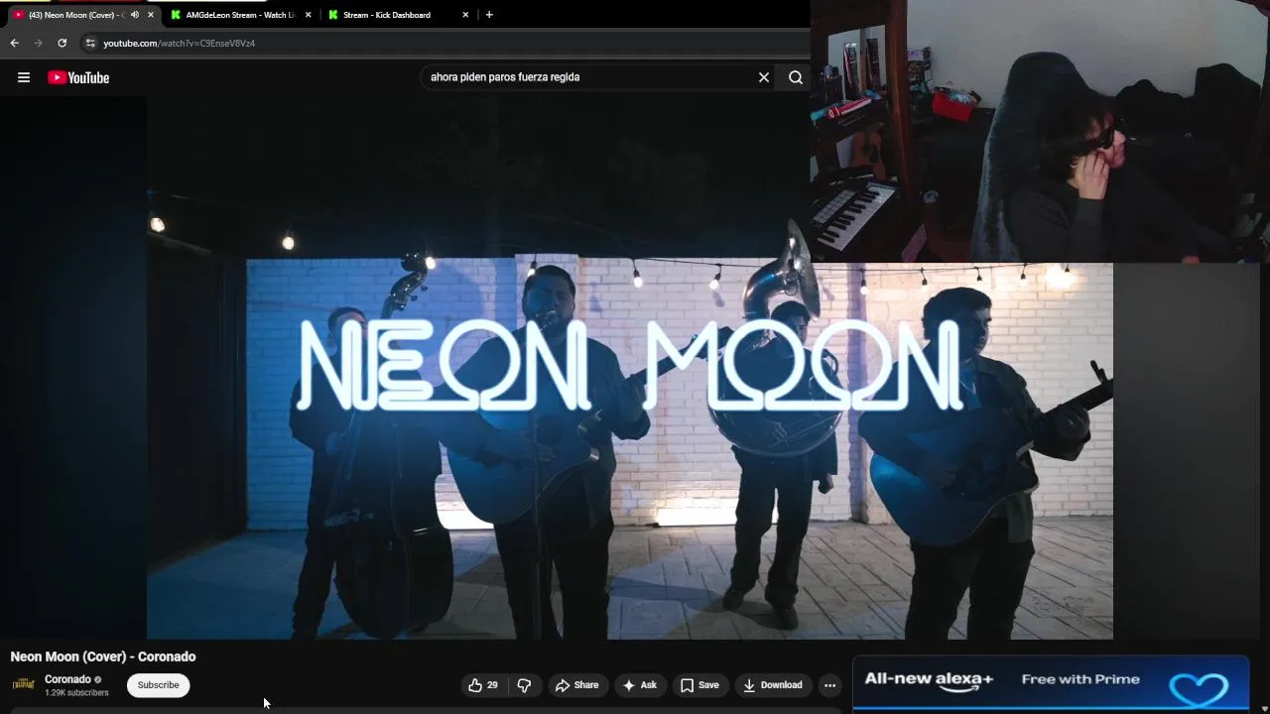The height and width of the screenshot is (714, 1270).
Task: Close the Neon Moon (Cover) tab
Action: (x=151, y=15)
